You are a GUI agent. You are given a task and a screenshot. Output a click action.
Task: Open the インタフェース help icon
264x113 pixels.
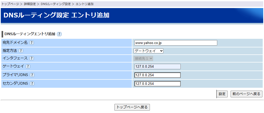(x=32, y=59)
